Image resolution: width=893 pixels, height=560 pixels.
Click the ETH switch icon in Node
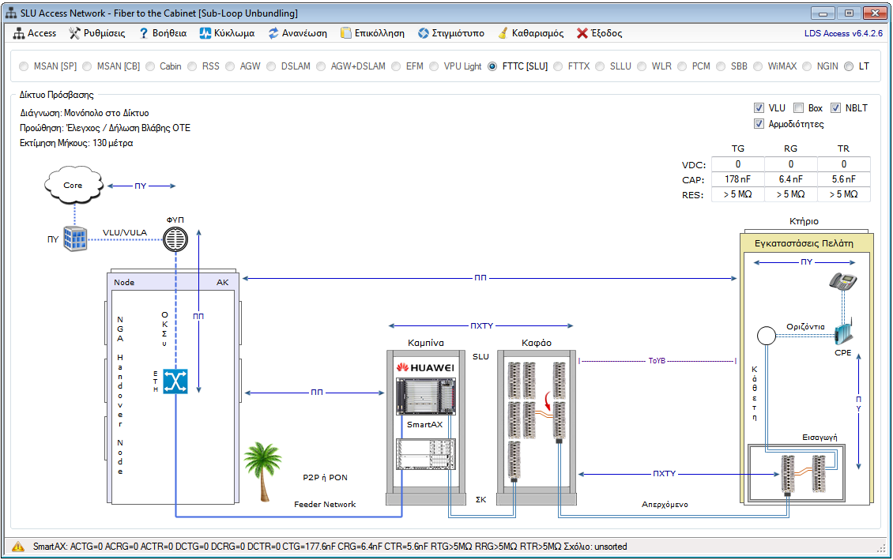[175, 382]
